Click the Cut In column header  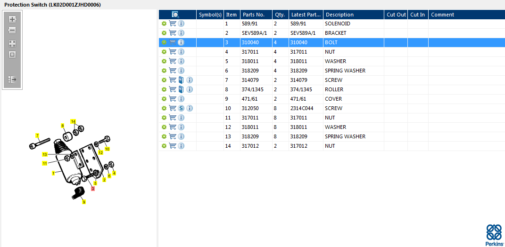418,15
